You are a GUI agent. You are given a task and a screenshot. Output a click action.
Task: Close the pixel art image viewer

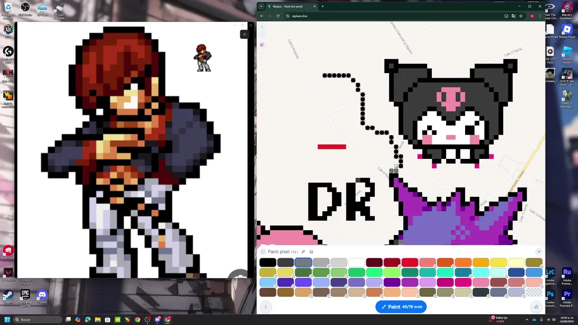click(x=244, y=34)
